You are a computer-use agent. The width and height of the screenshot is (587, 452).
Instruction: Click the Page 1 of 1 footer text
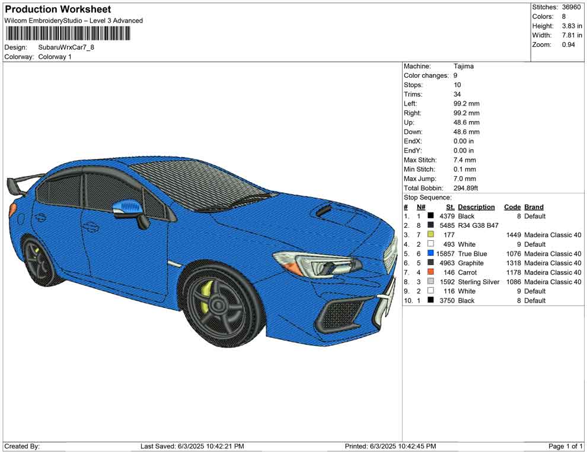point(566,446)
